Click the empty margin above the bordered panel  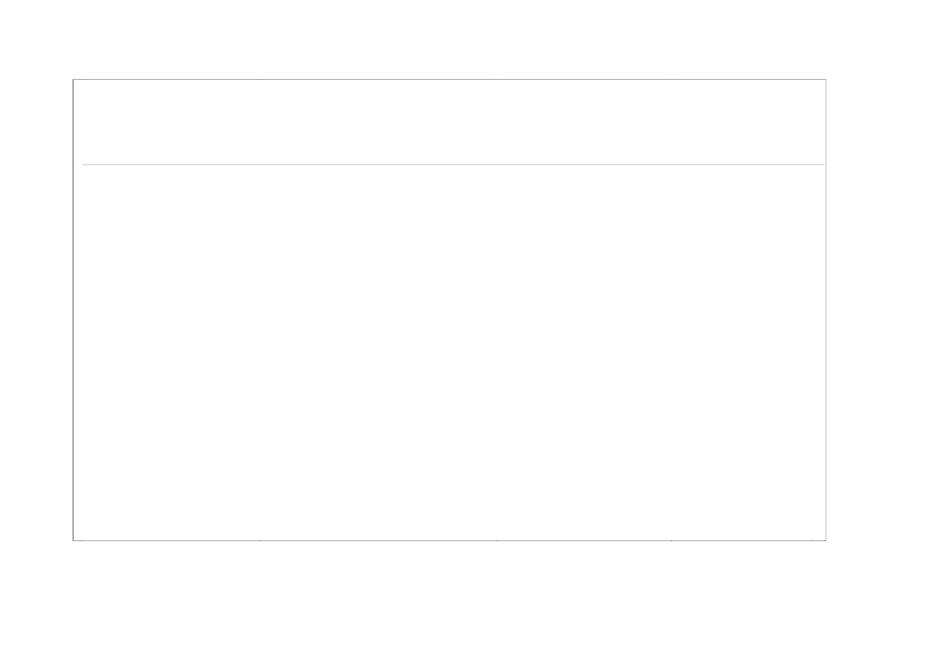(x=449, y=40)
